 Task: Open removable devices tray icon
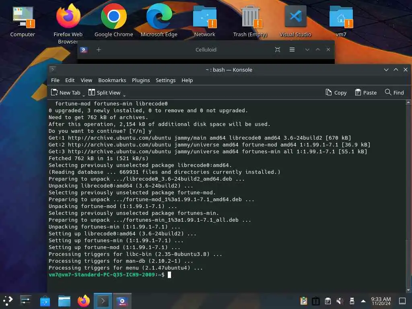(352, 301)
